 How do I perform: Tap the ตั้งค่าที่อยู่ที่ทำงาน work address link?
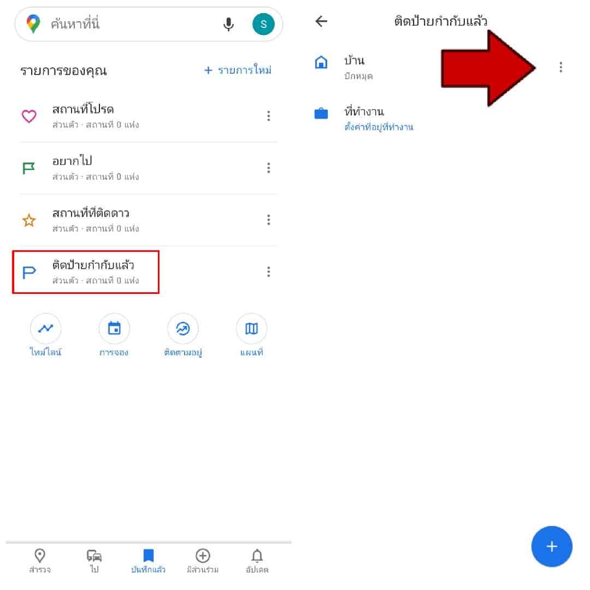pos(379,127)
